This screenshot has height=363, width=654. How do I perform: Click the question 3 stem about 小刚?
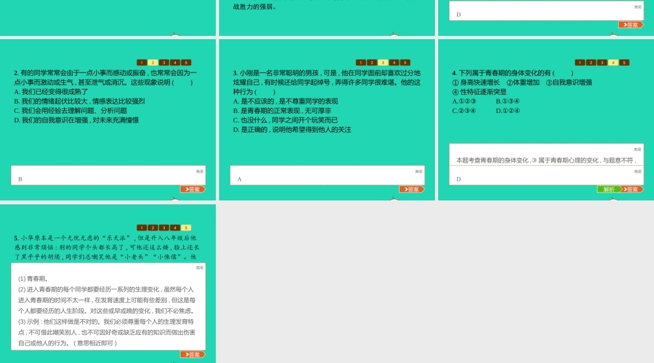pos(326,82)
